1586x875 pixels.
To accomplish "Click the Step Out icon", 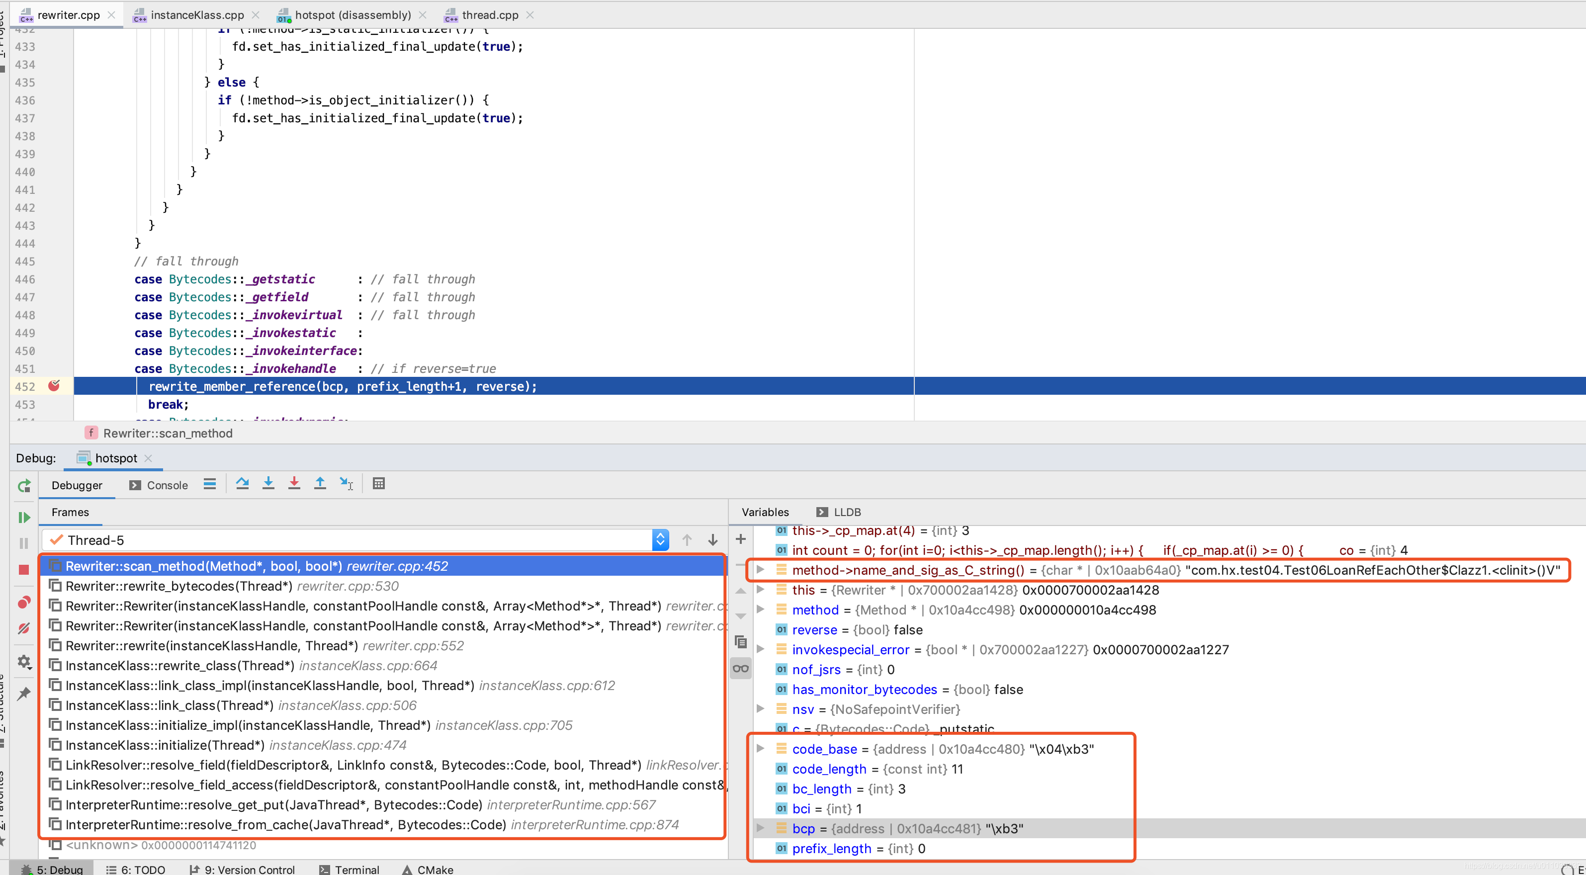I will tap(320, 484).
